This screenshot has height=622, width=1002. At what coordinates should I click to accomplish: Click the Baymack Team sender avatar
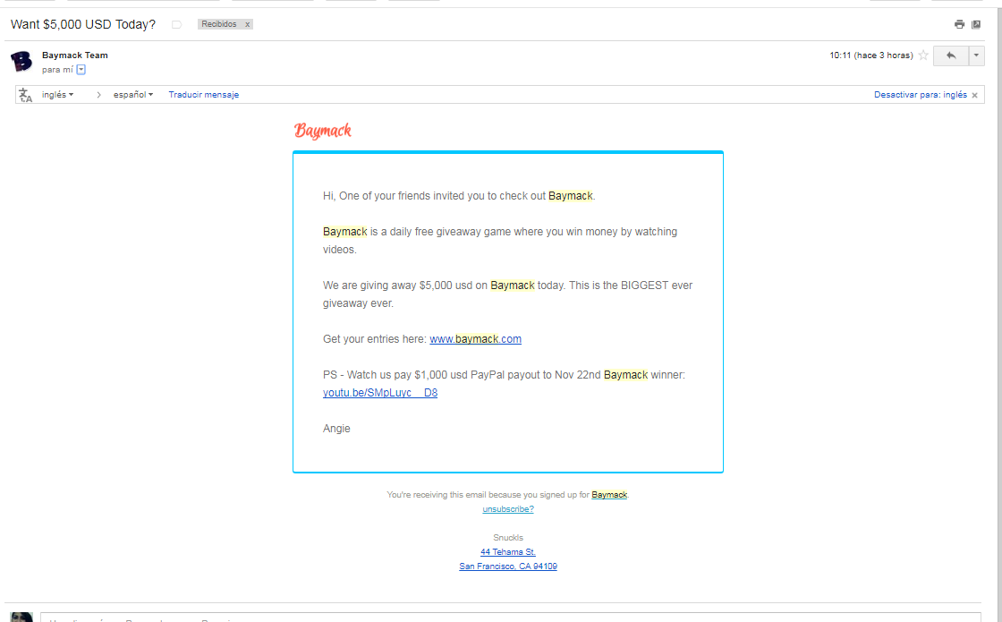pyautogui.click(x=21, y=62)
